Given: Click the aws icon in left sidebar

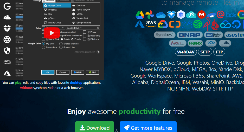Looking at the screenshot, I should pos(7,61).
